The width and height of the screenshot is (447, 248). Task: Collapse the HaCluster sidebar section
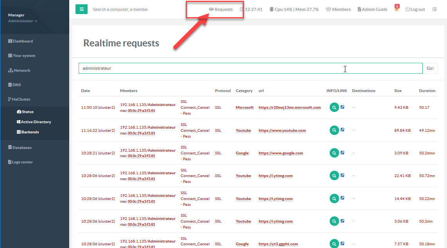pyautogui.click(x=21, y=99)
